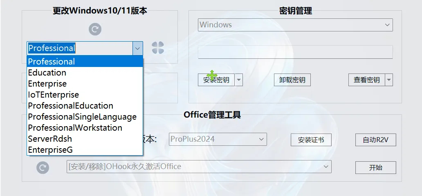
Task: Click the 自动R2V button
Action: point(376,140)
